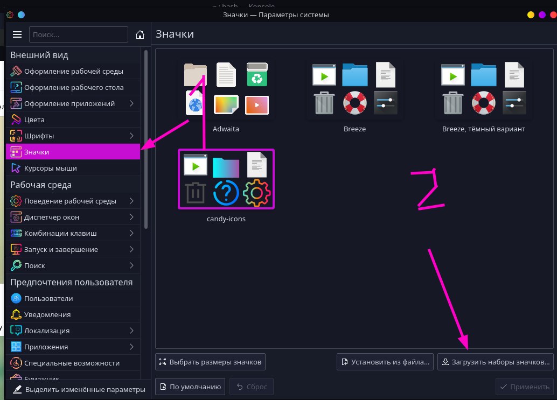
Task: Expand the Поиск category chevron
Action: [x=131, y=265]
